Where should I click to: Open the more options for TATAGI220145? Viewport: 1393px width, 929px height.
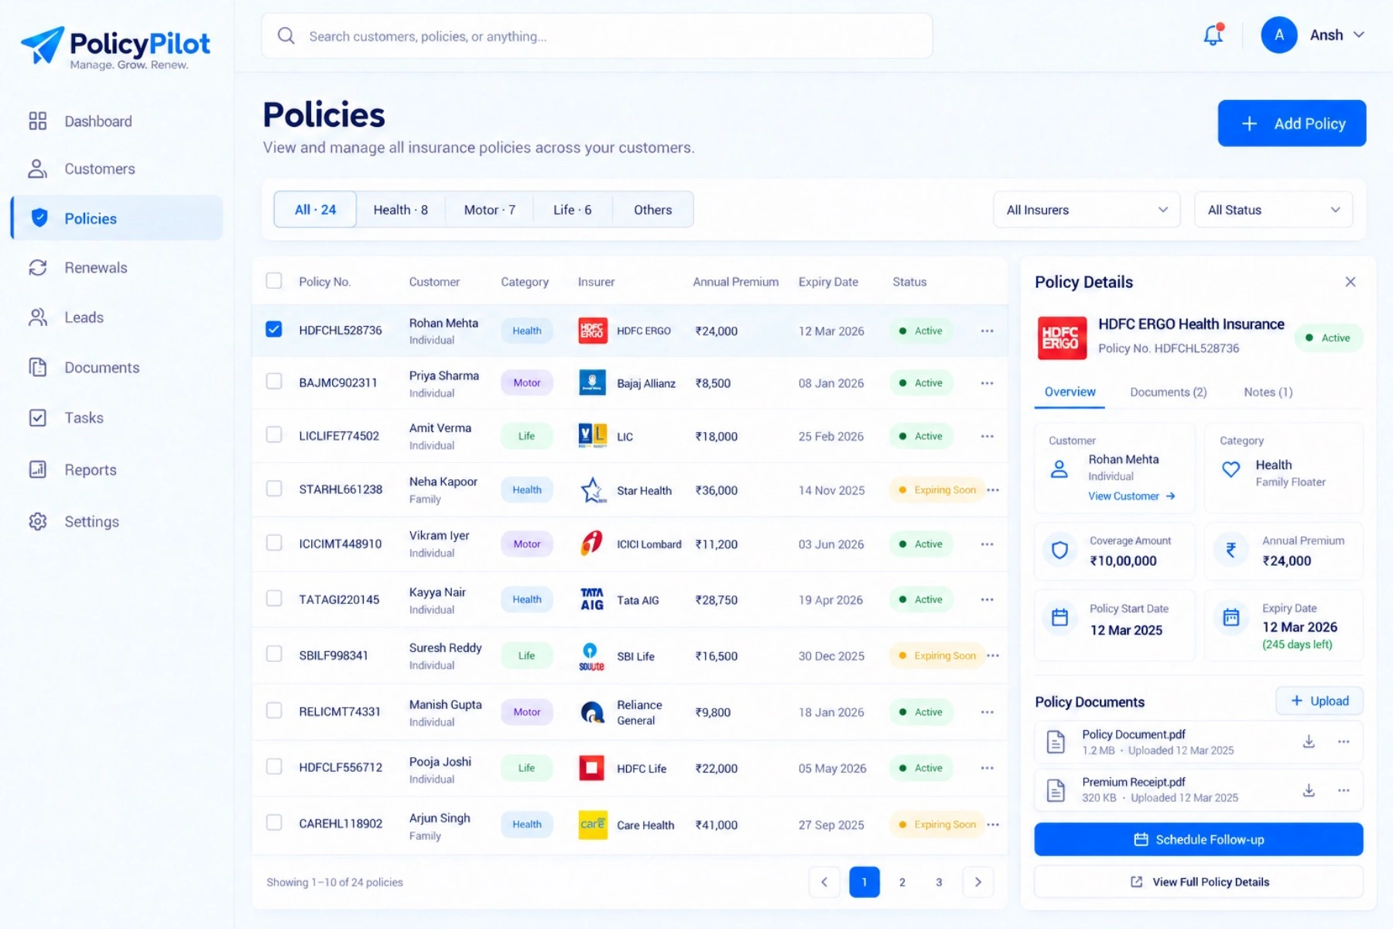click(x=987, y=600)
